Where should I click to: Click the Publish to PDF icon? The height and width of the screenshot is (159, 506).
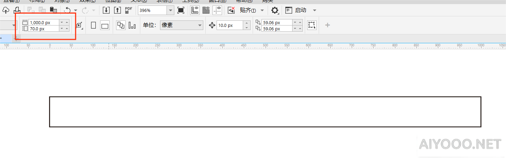coord(128,10)
